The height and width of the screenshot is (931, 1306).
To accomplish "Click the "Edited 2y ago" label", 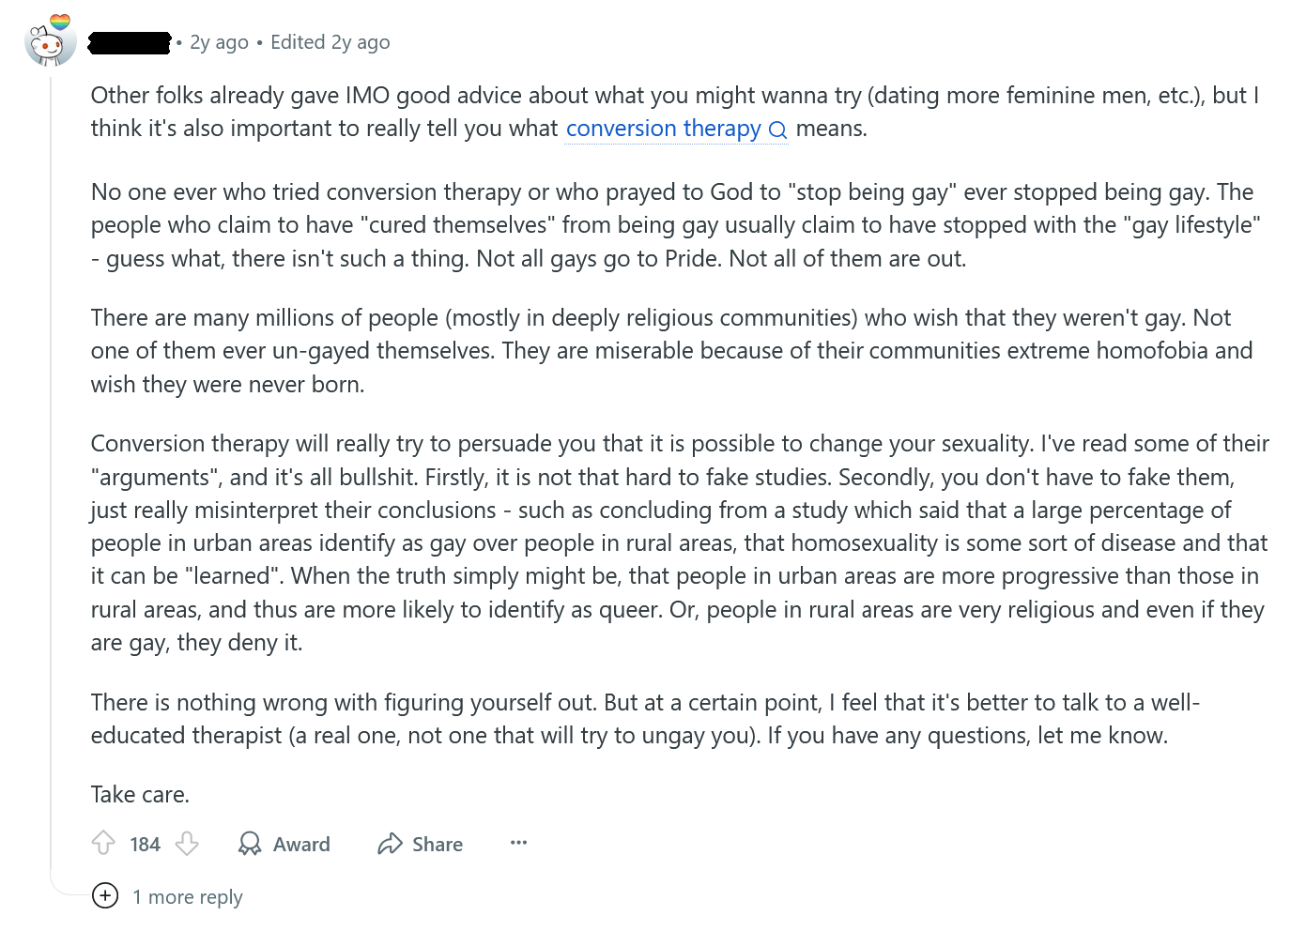I will point(330,42).
